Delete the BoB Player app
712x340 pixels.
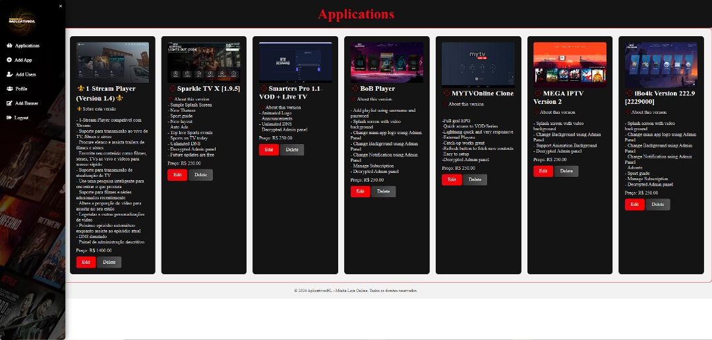tap(383, 191)
